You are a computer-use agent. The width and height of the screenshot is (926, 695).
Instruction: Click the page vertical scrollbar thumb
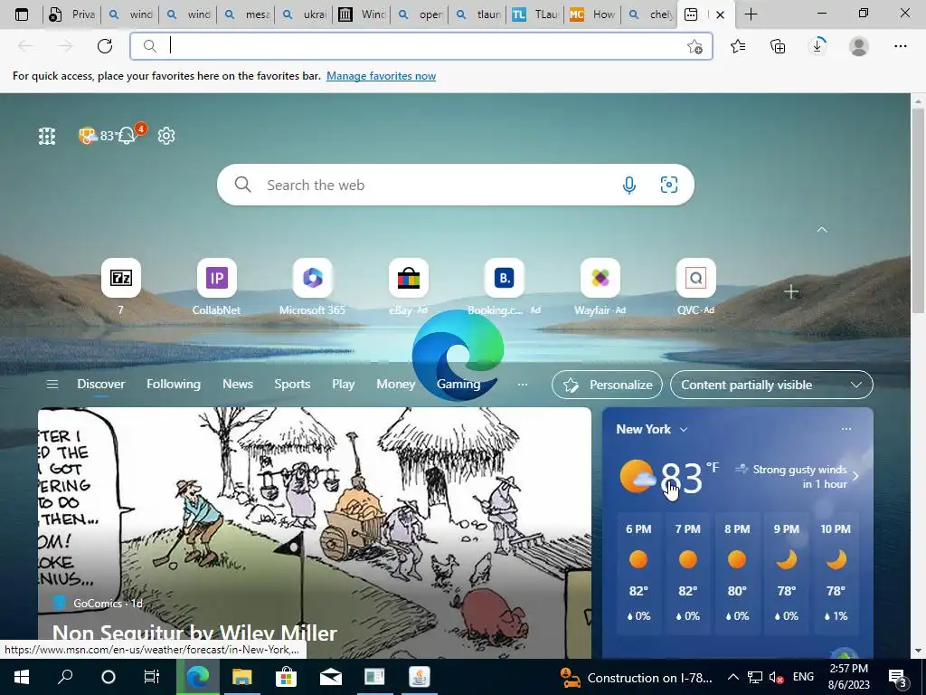coord(919,210)
